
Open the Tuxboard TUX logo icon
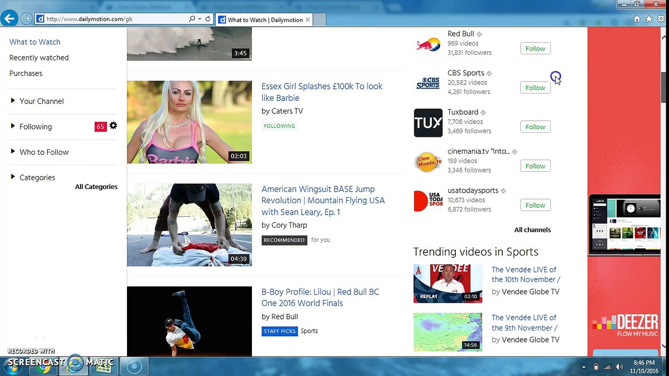pos(428,123)
